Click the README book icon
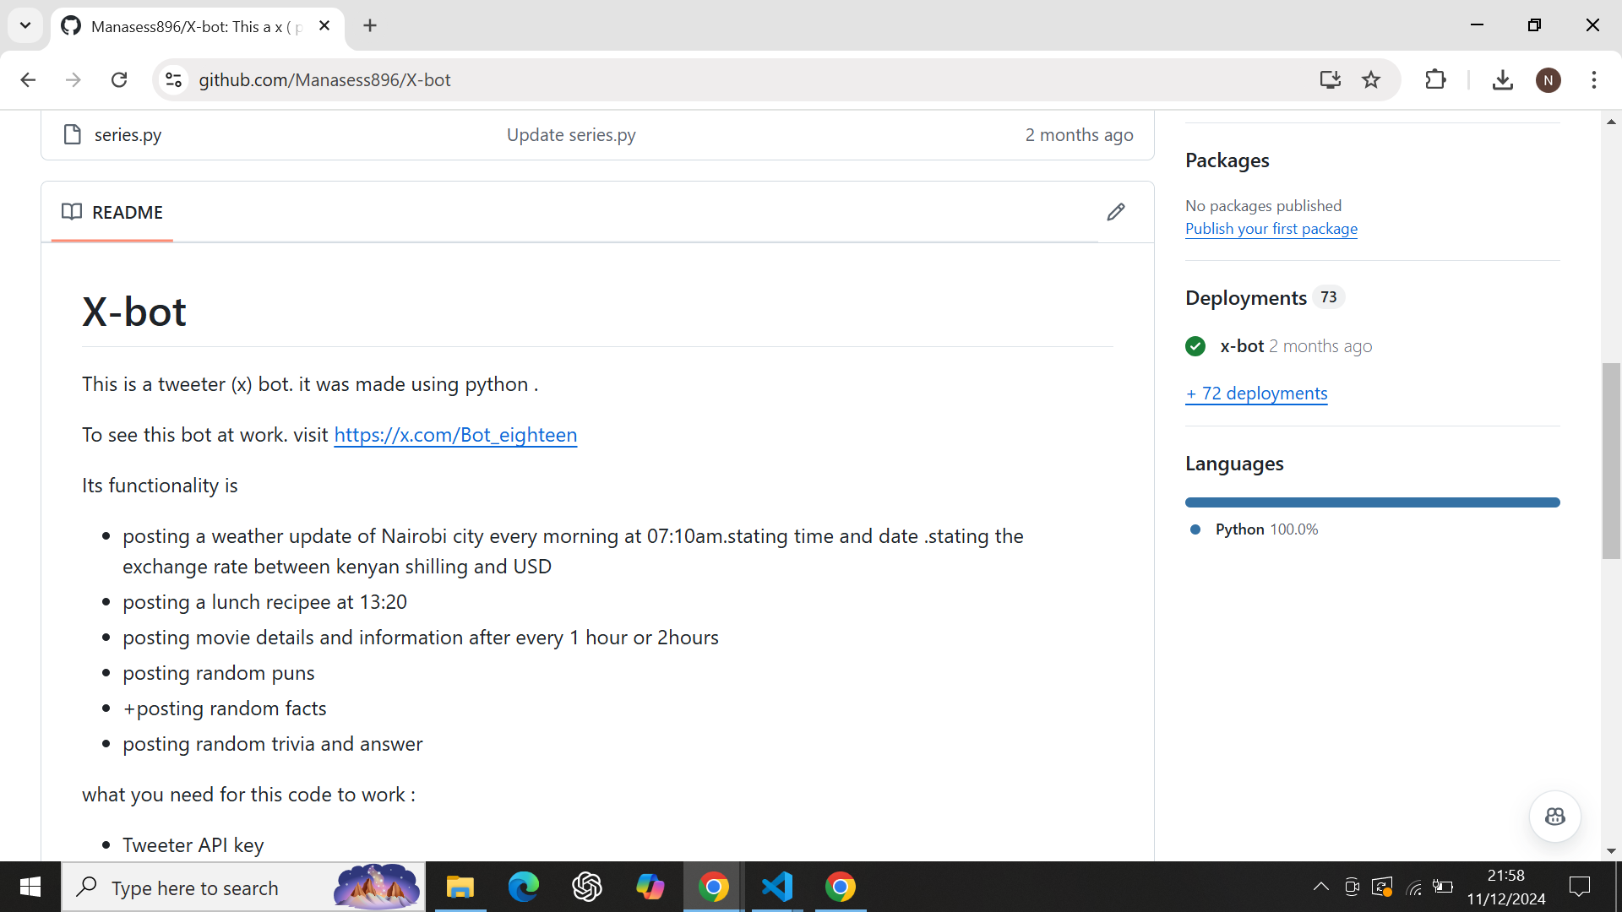This screenshot has width=1622, height=912. click(x=72, y=211)
